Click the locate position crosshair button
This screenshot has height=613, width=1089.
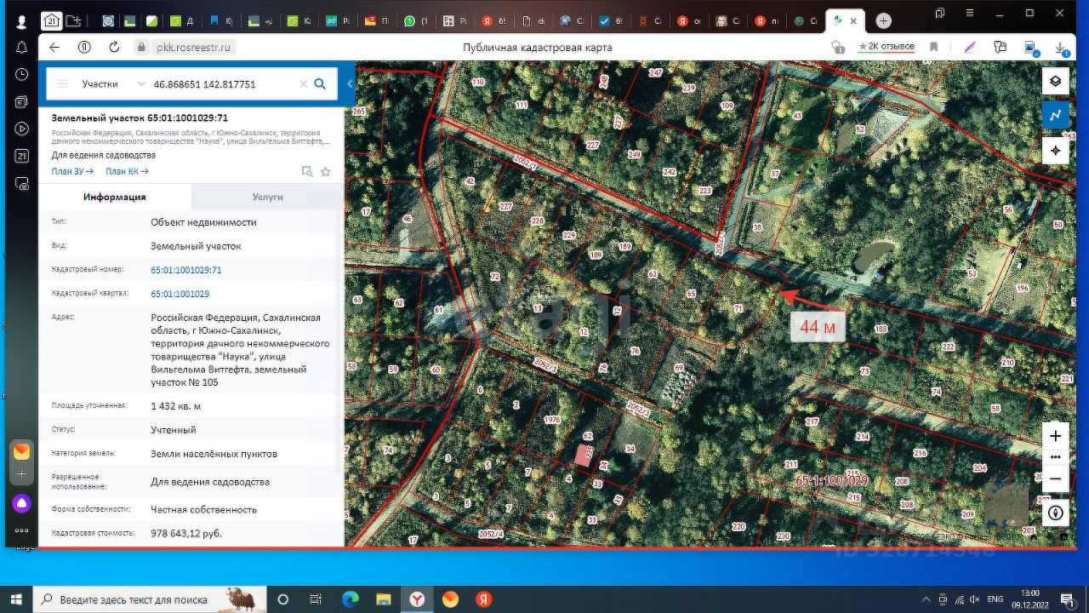click(1055, 151)
